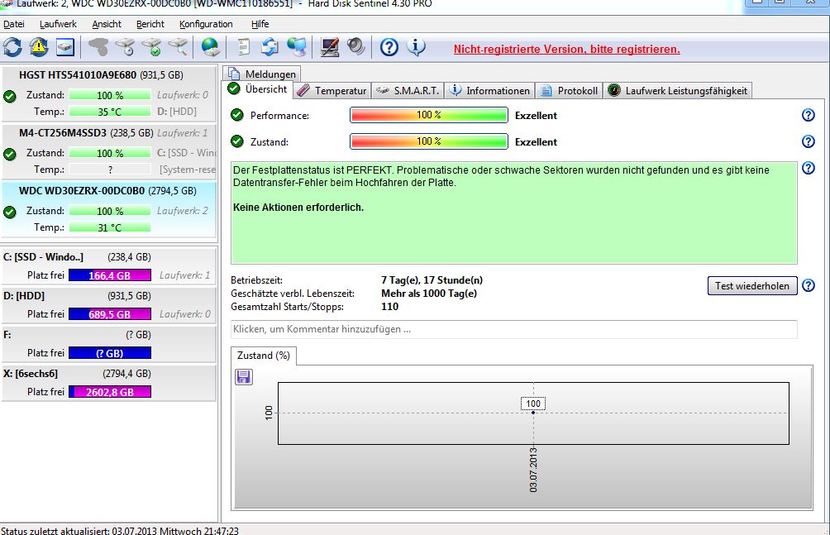
Task: Click the 31 °C temperature bar for WDC
Action: [x=110, y=227]
